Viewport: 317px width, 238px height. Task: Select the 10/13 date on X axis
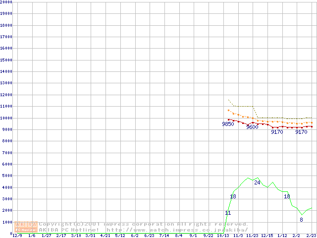223,236
